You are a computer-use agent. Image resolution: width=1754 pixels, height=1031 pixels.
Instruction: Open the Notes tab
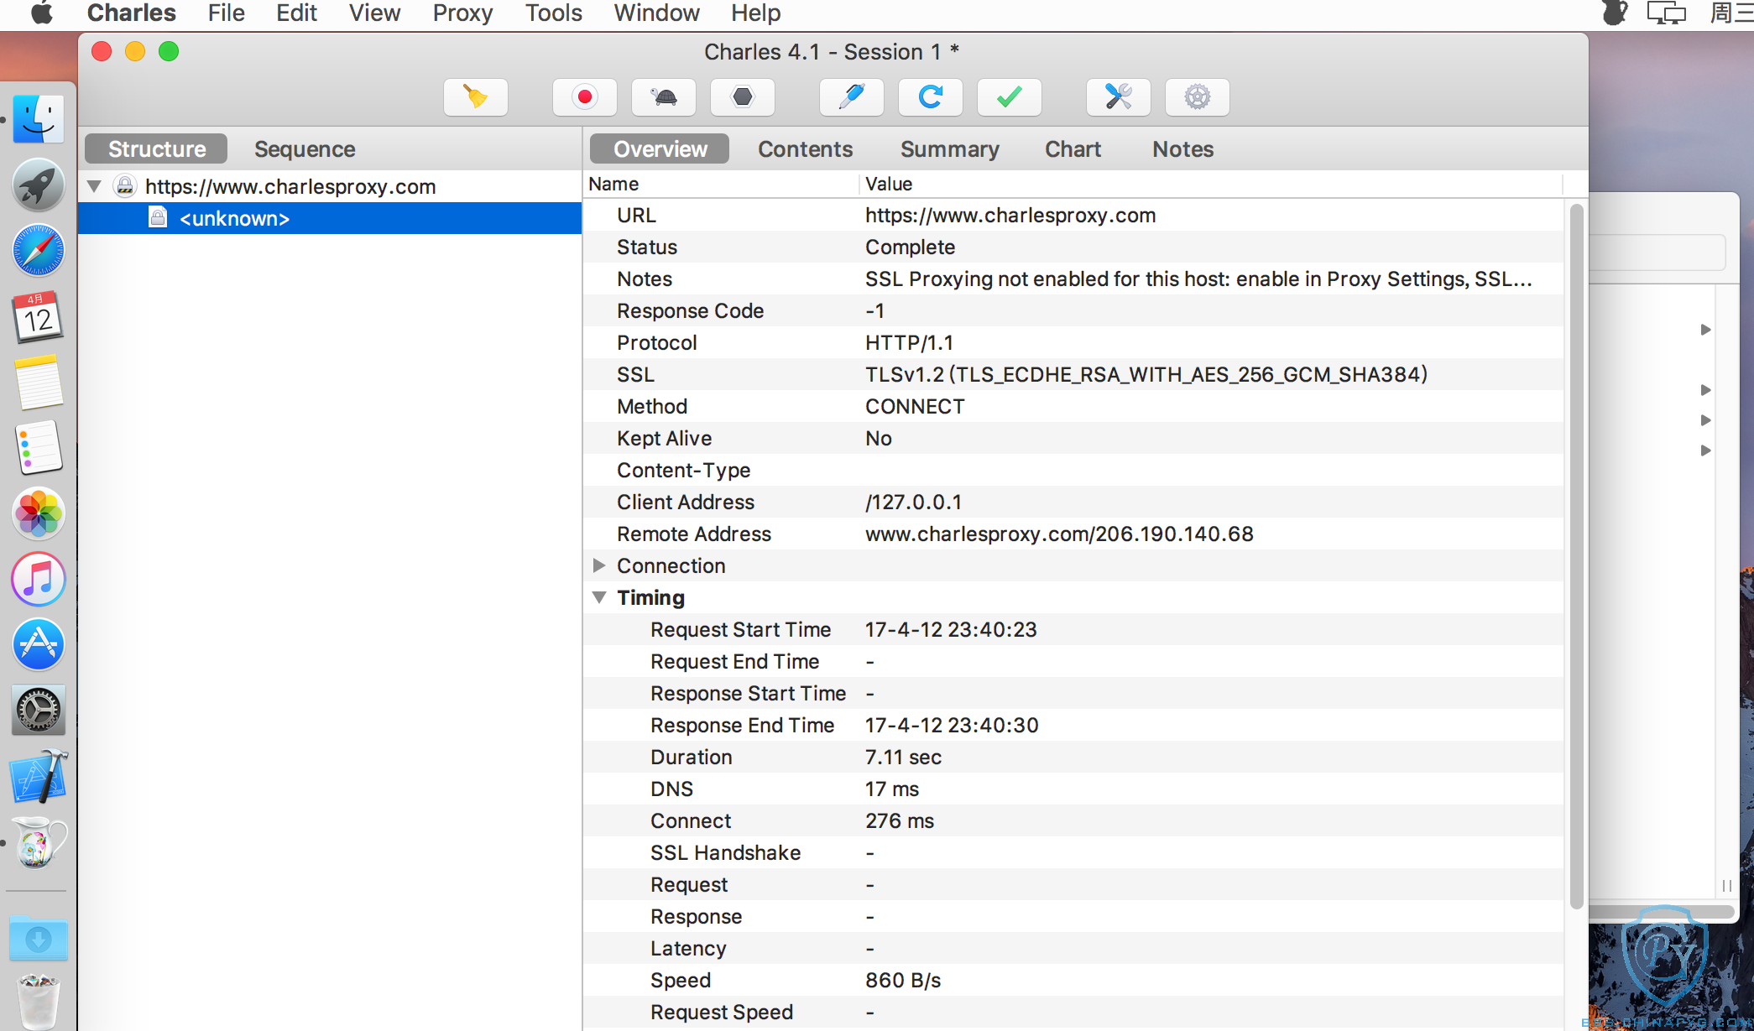coord(1182,148)
